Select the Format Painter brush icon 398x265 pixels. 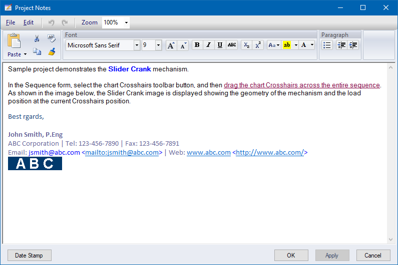pyautogui.click(x=52, y=51)
